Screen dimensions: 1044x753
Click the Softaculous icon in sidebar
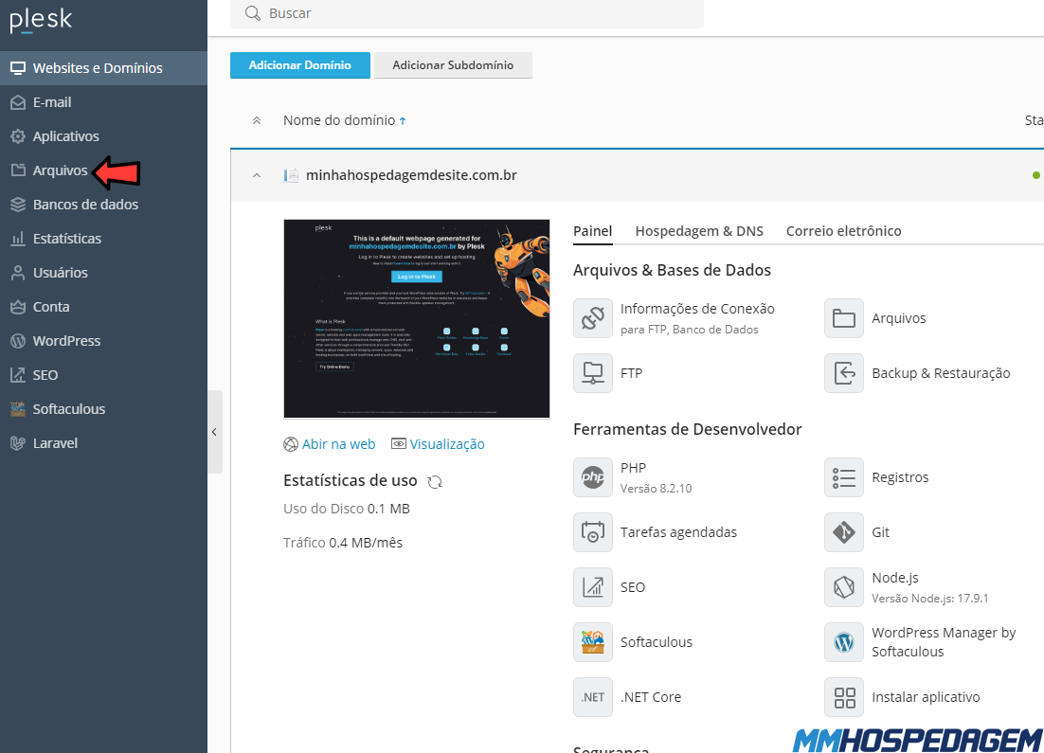18,409
